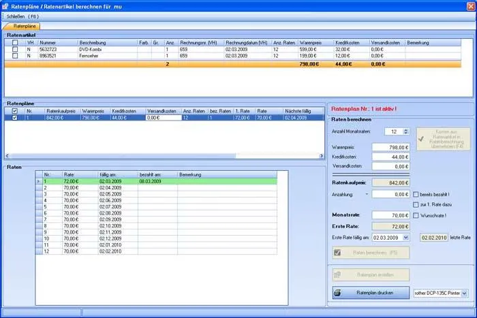Enable the 'bereits bezahlt' checkbox

coord(416,194)
